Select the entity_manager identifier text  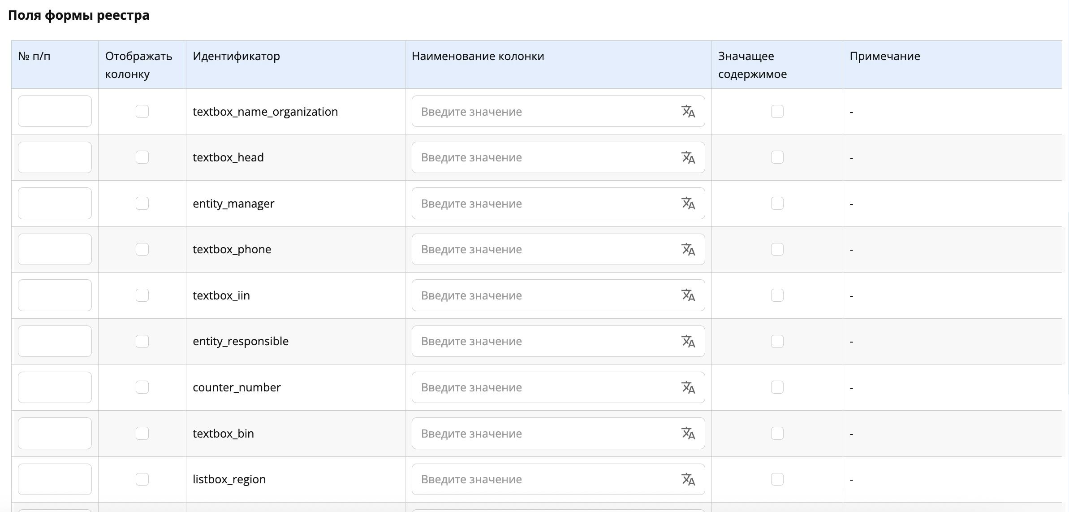pyautogui.click(x=233, y=204)
